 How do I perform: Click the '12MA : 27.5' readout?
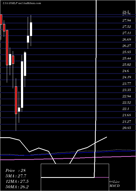point(17,181)
